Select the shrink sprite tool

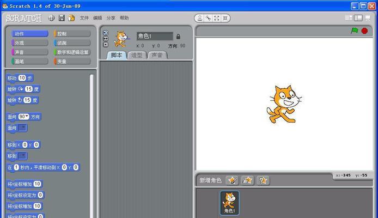(225, 18)
